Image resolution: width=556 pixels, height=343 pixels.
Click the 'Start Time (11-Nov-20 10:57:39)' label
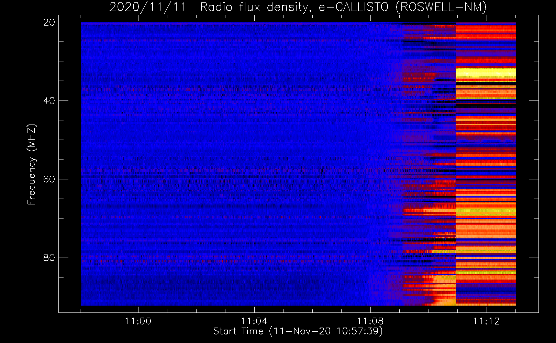point(298,331)
